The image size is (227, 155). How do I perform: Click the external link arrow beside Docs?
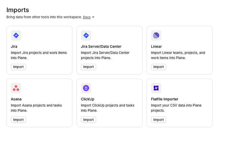click(93, 17)
